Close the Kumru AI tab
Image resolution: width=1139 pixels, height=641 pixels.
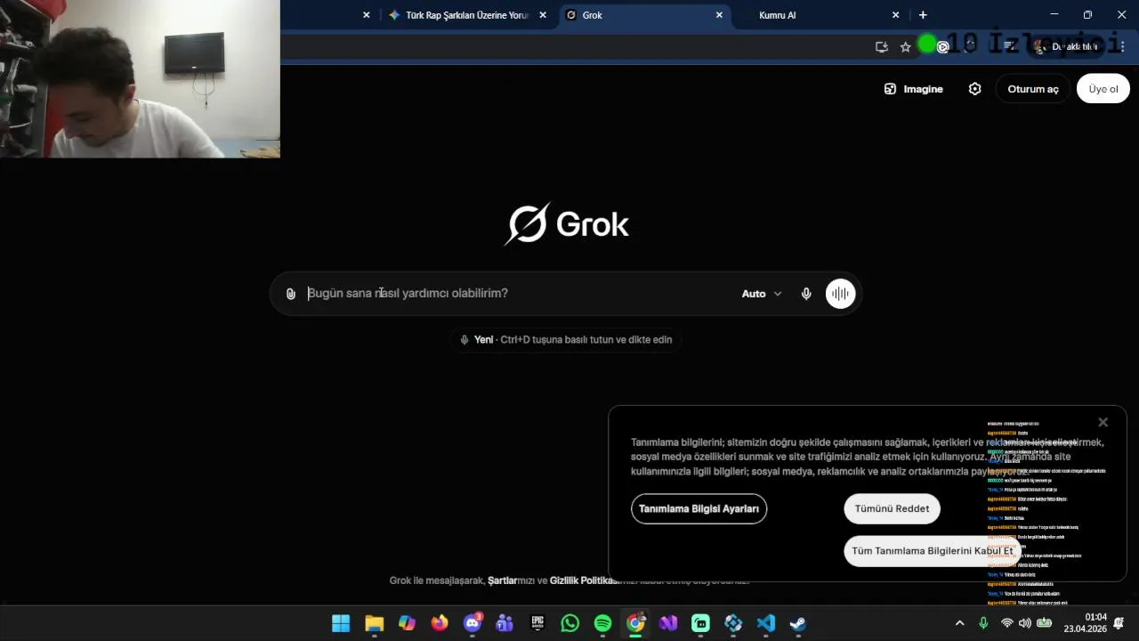[896, 15]
